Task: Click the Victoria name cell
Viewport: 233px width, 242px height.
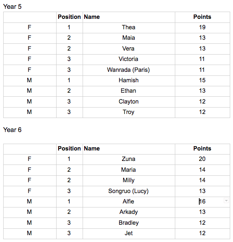Action: (x=129, y=59)
